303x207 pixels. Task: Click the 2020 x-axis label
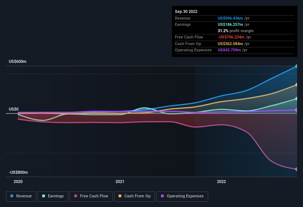18,181
